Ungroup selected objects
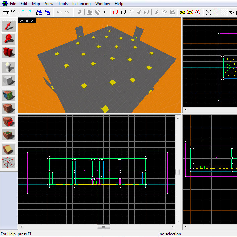 click(x=97, y=12)
